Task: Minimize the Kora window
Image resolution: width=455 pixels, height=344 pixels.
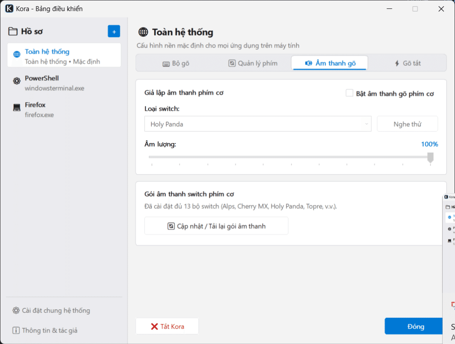Action: pyautogui.click(x=389, y=9)
